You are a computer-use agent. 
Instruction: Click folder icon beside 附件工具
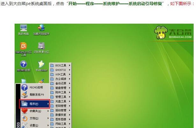(52, 92)
